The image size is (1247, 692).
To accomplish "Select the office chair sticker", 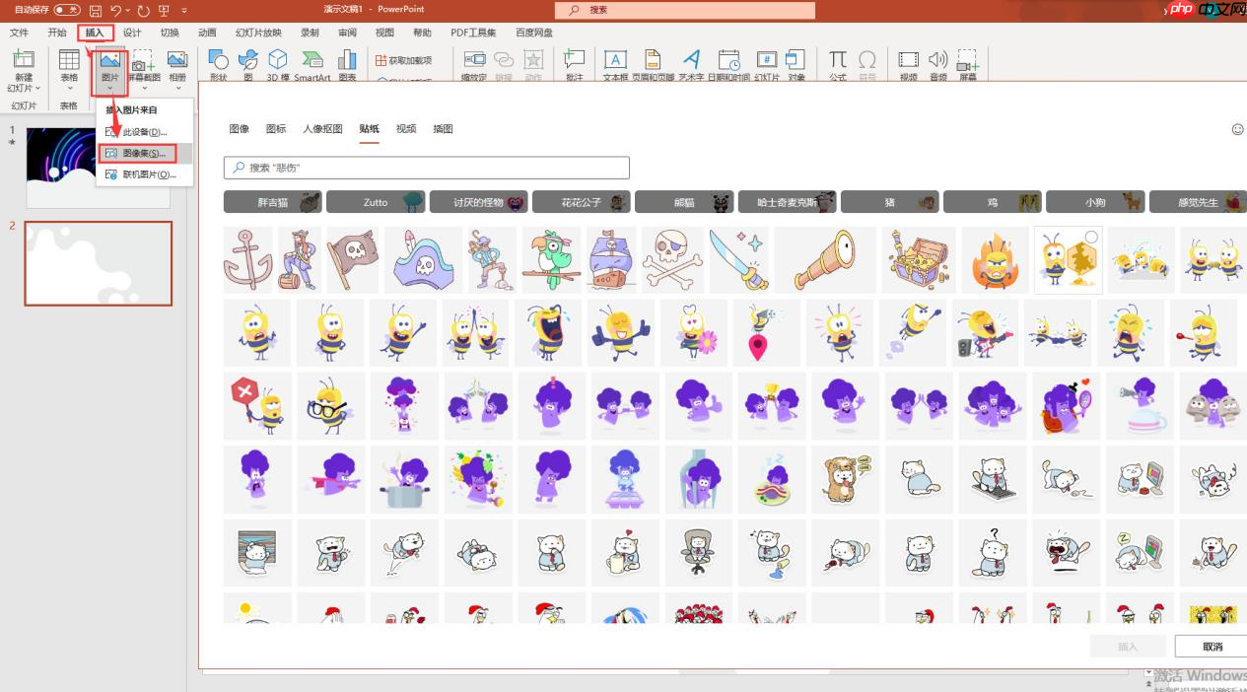I will coord(699,553).
